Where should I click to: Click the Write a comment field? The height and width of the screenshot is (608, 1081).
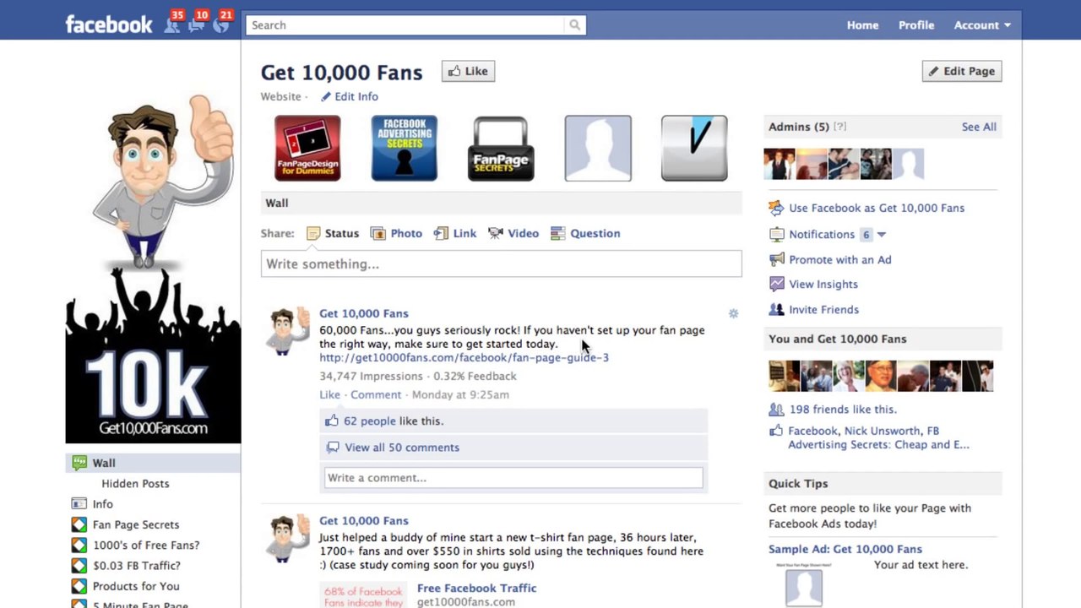click(x=513, y=478)
